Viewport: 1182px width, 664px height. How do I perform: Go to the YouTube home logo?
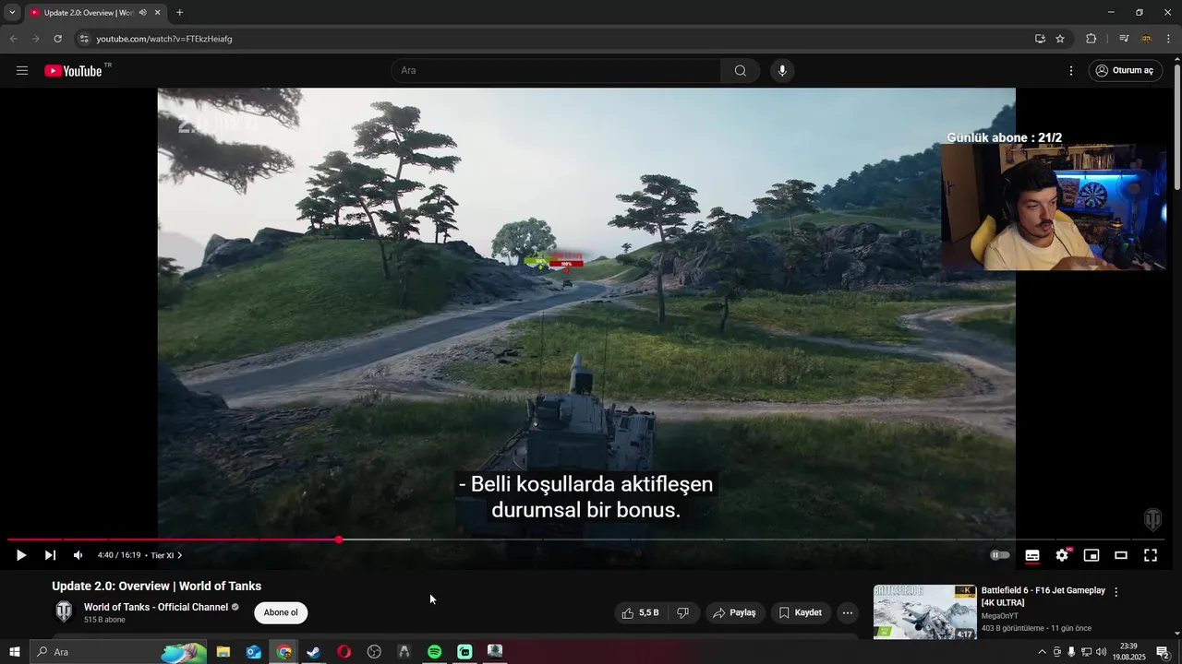pyautogui.click(x=73, y=71)
